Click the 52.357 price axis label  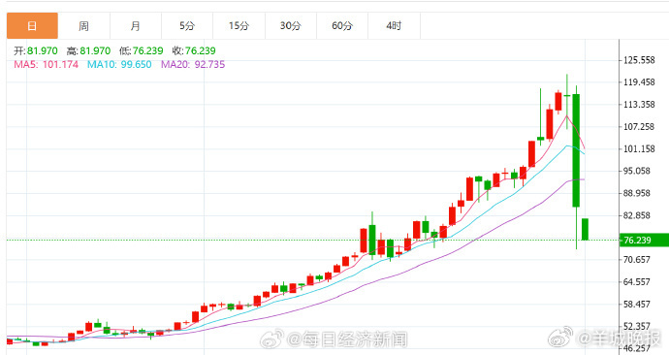[637, 326]
